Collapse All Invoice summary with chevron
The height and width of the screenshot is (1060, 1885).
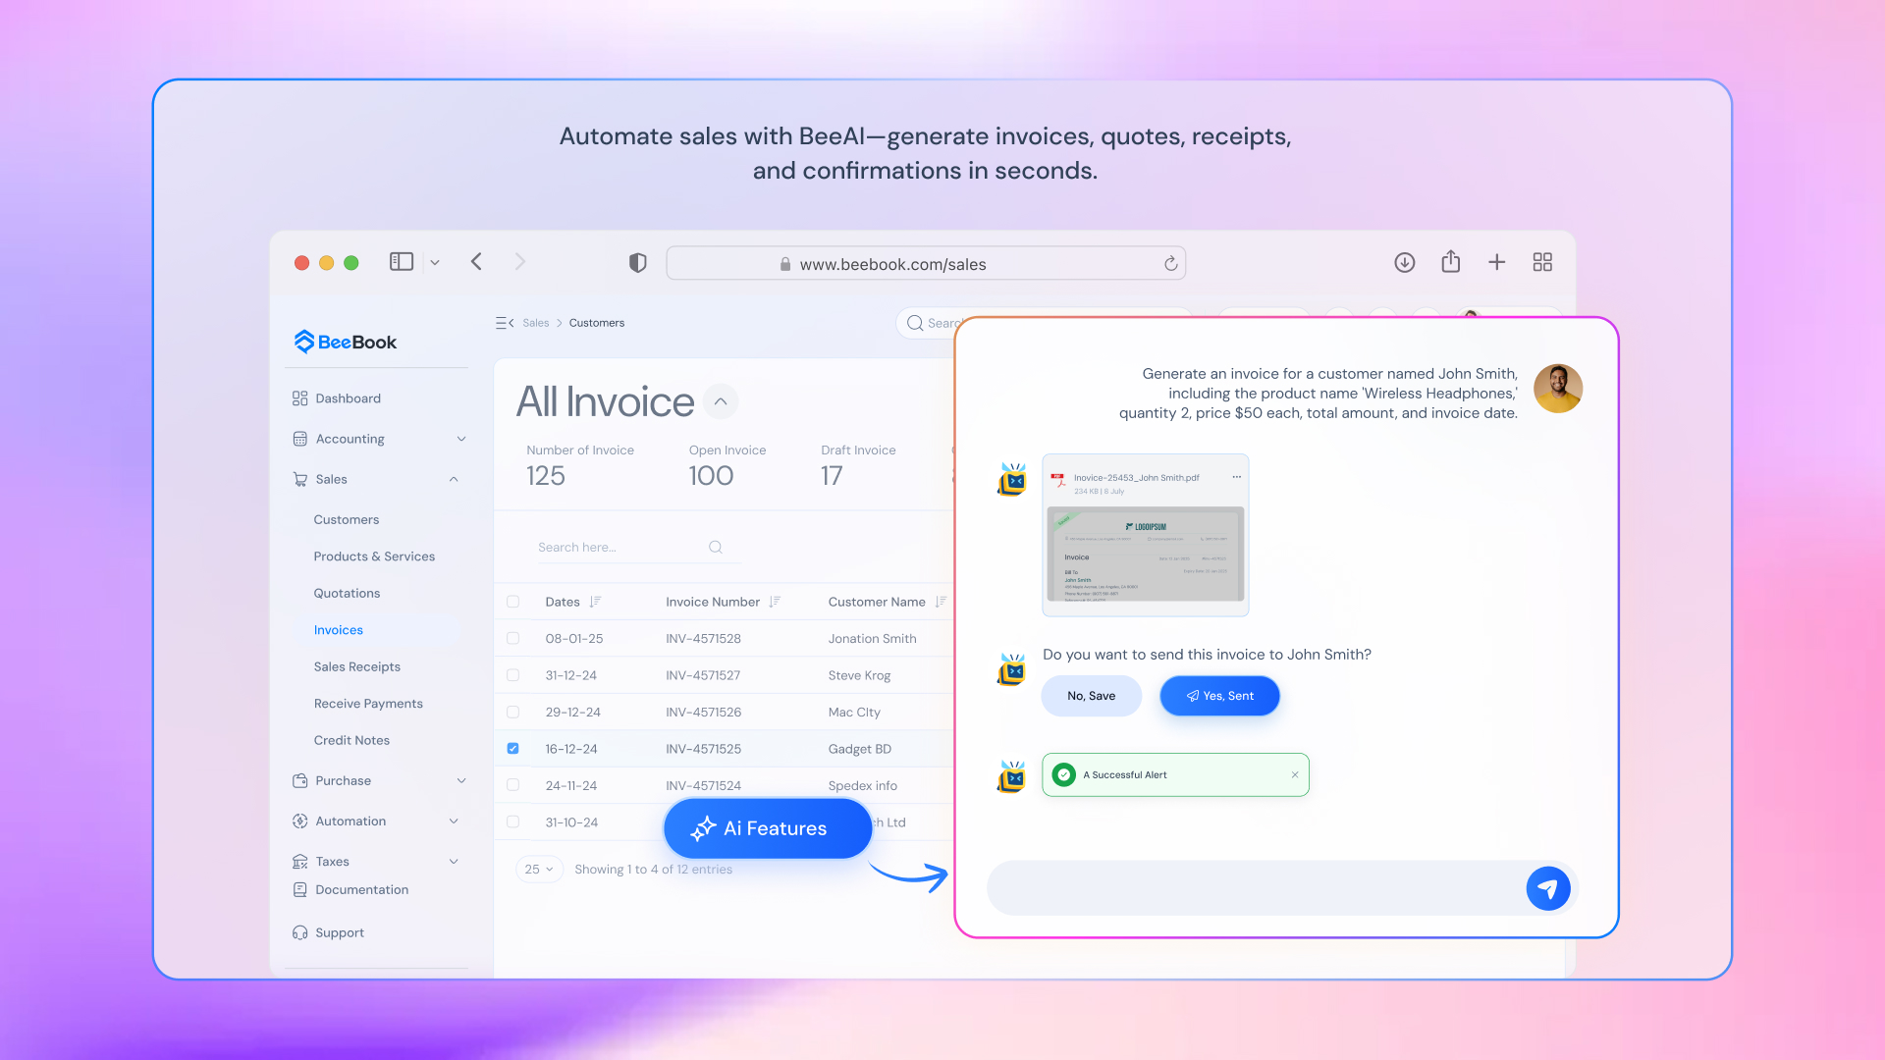(x=721, y=401)
